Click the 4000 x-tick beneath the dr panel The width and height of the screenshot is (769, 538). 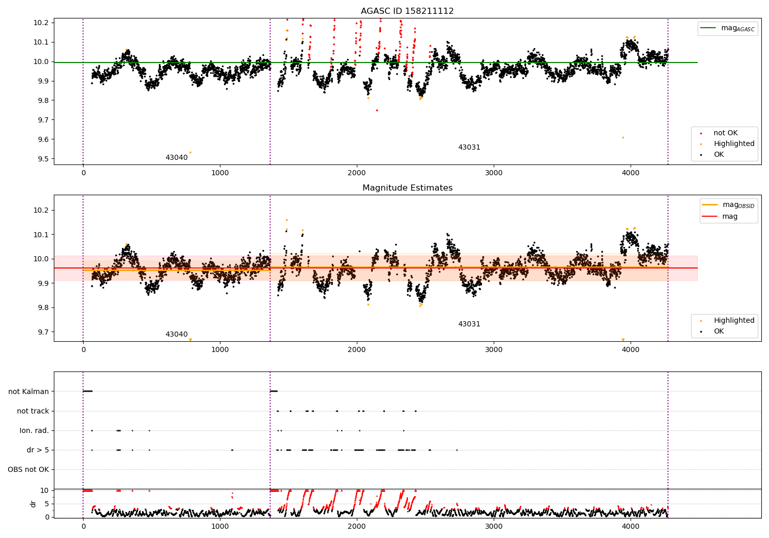(x=630, y=526)
